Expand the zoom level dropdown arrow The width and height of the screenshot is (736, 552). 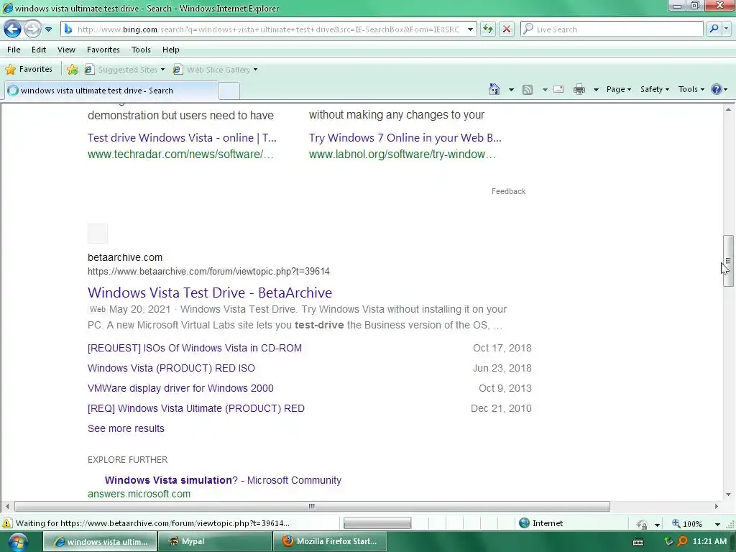point(717,524)
